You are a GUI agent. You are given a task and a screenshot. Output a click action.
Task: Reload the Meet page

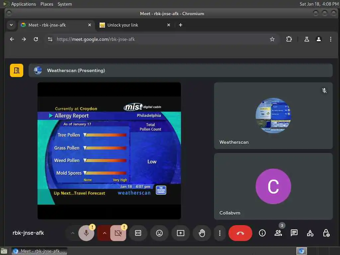36,39
